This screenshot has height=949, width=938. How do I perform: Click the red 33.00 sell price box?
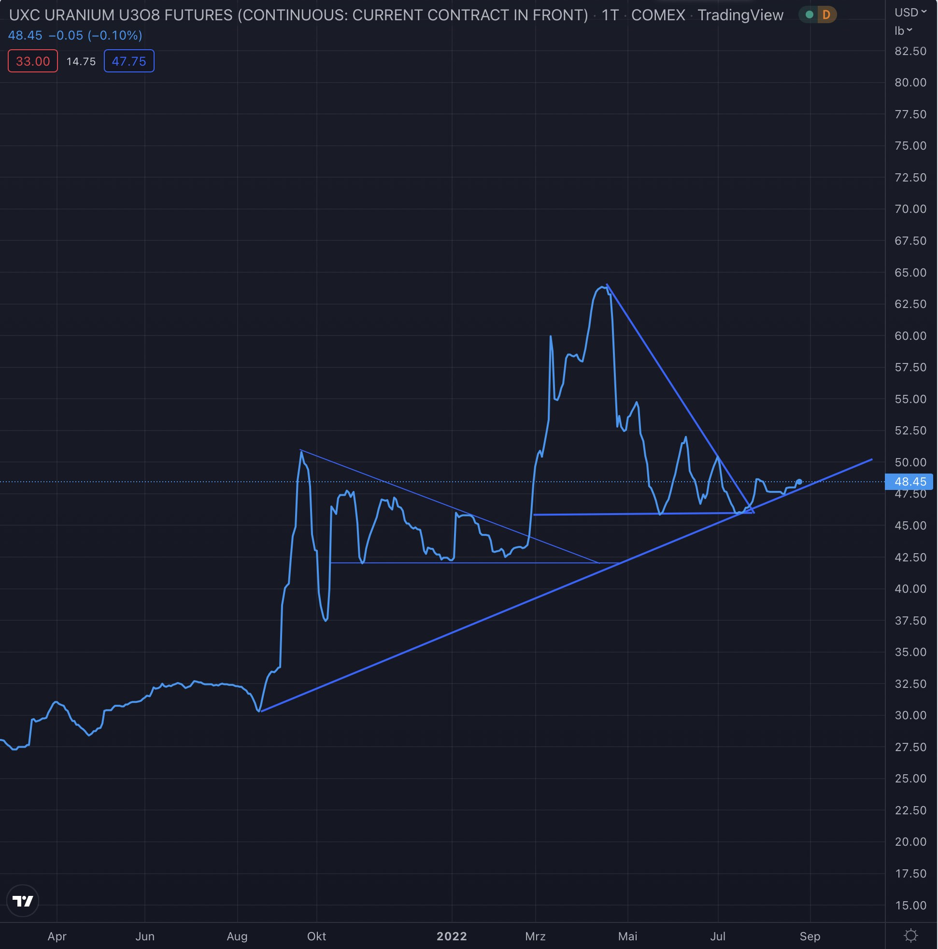[x=32, y=61]
